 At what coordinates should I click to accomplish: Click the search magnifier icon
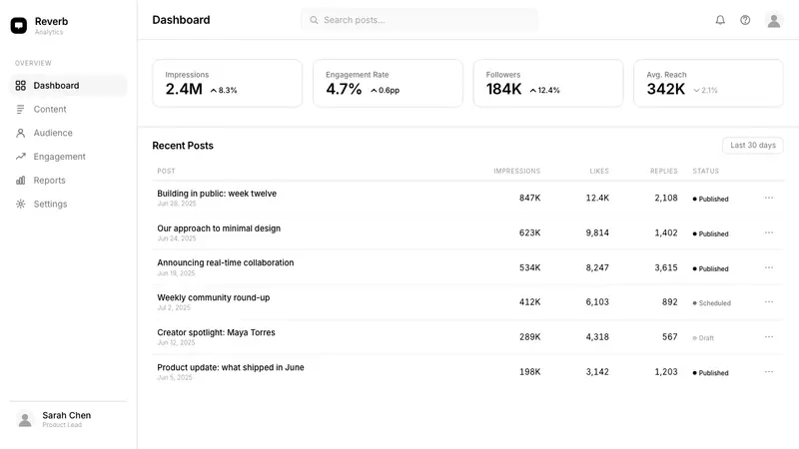314,20
